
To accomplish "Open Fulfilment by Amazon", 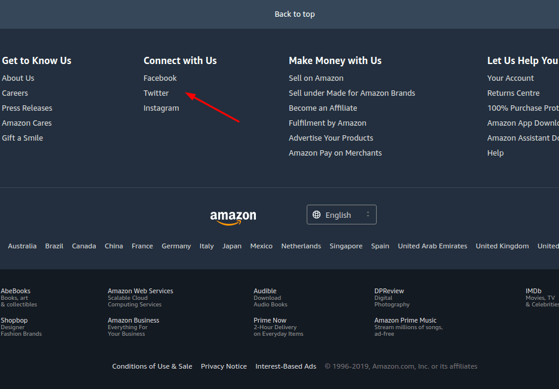I will coord(328,123).
